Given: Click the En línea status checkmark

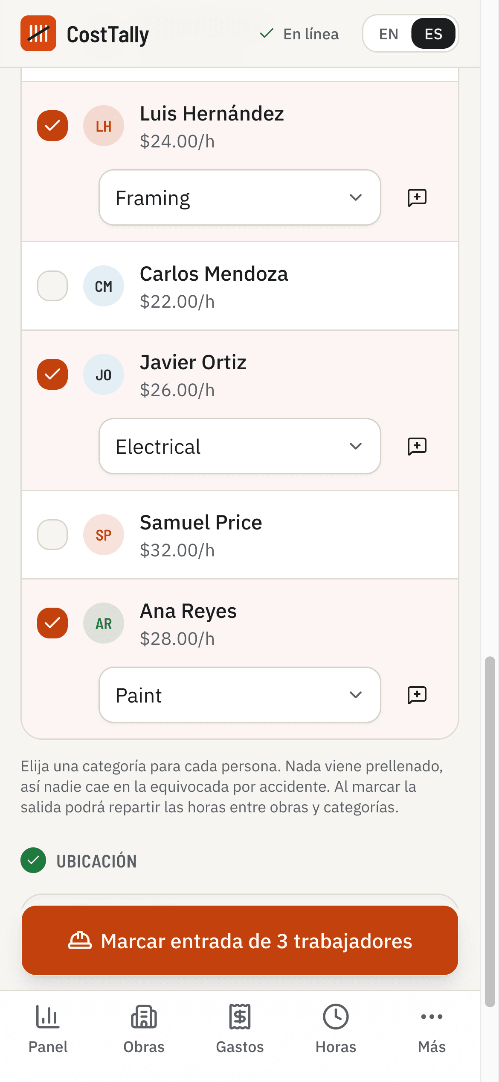Looking at the screenshot, I should pos(267,33).
